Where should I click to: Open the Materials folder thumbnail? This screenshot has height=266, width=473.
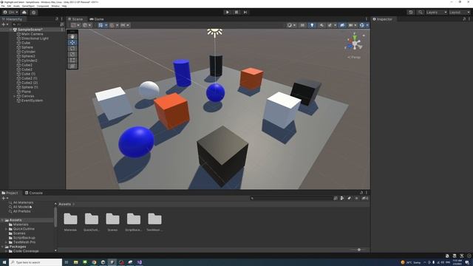pos(70,219)
